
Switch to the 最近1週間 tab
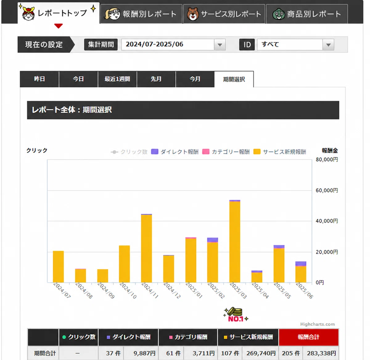tap(117, 79)
